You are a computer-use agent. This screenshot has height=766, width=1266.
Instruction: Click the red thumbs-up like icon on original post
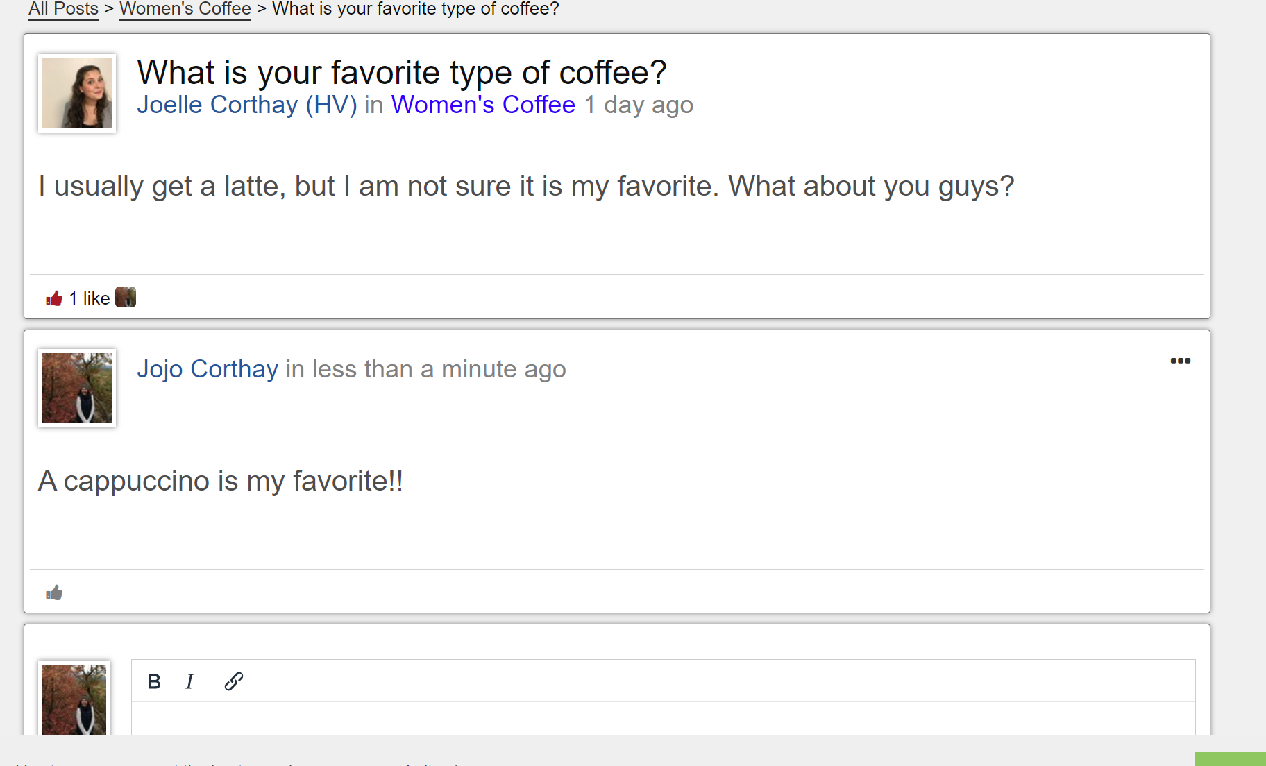54,298
